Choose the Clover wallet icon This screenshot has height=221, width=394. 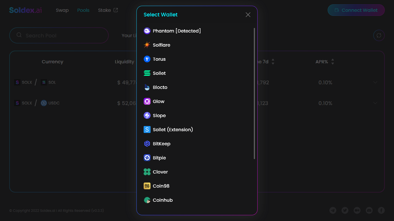(x=147, y=172)
